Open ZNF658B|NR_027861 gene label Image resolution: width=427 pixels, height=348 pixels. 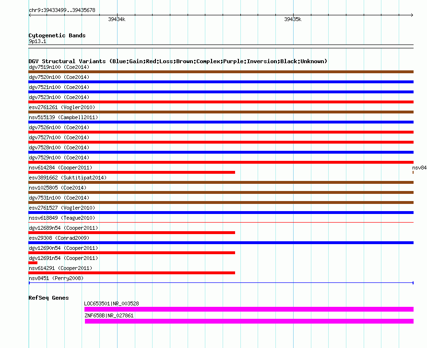click(x=109, y=315)
